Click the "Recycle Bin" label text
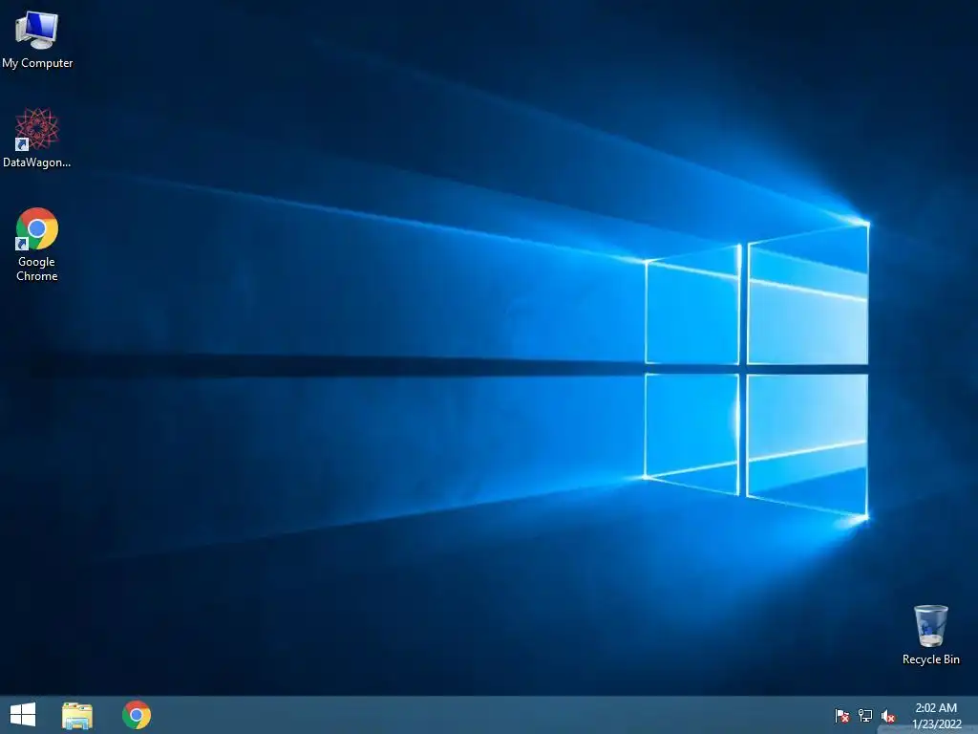This screenshot has width=978, height=734. coord(930,659)
